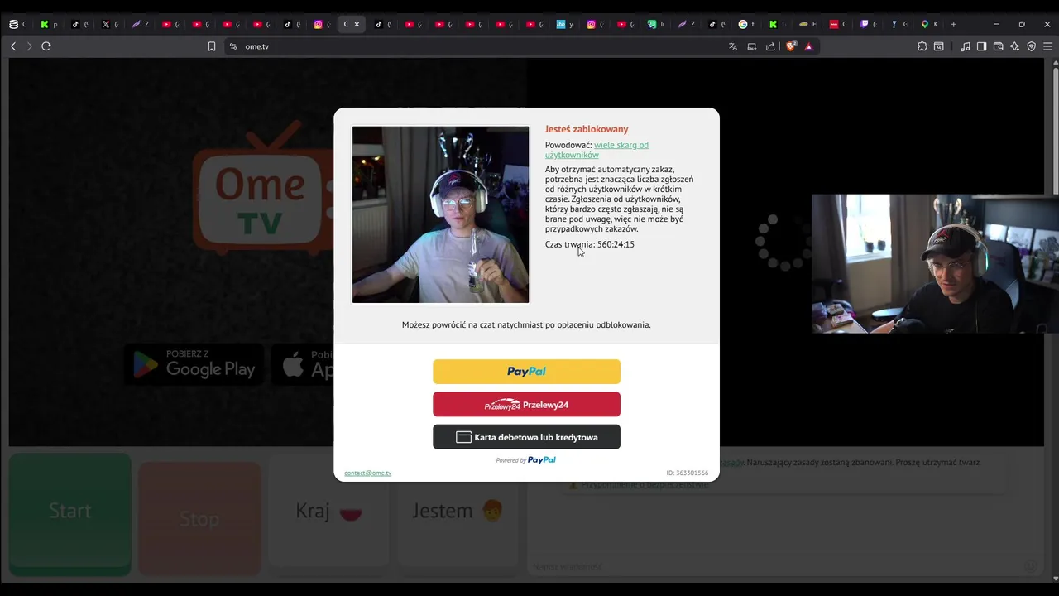Open Brave Shields lion icon
Viewport: 1059px width, 596px height.
coord(791,46)
